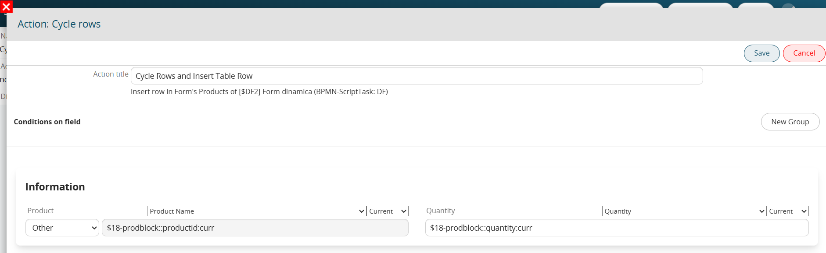Select the Information section heading

point(55,187)
